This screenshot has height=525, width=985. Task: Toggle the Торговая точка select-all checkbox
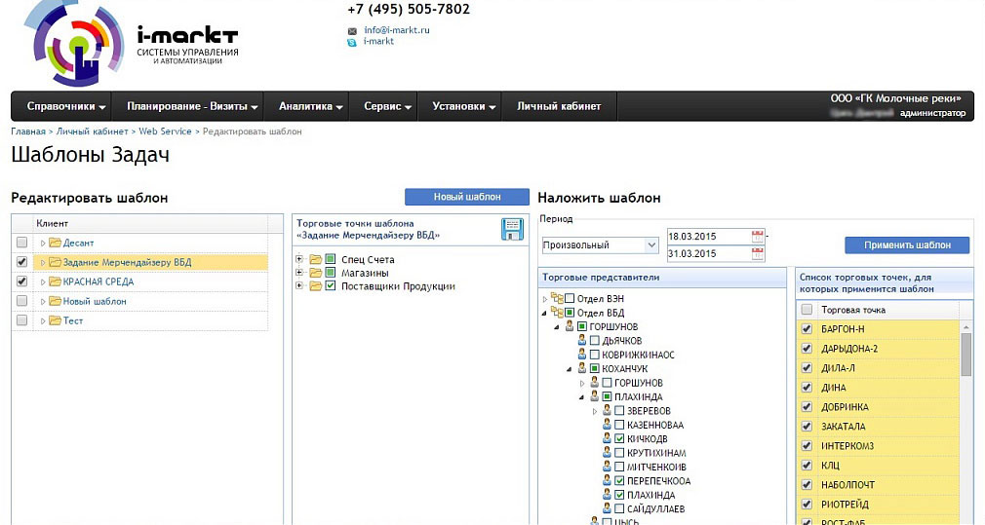(808, 309)
